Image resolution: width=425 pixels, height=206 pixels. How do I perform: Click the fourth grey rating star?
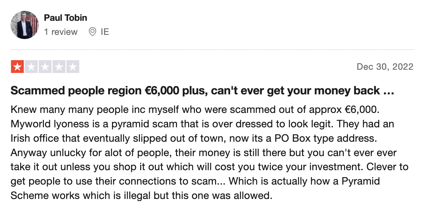coord(59,67)
